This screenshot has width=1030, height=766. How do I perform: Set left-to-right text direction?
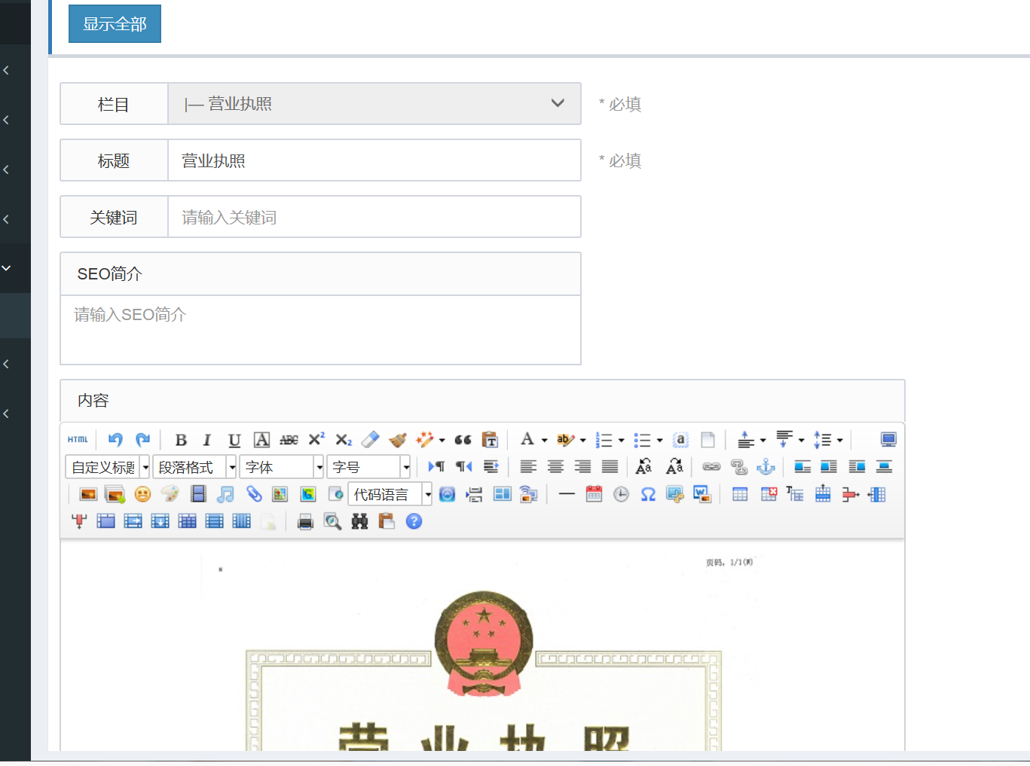tap(436, 467)
